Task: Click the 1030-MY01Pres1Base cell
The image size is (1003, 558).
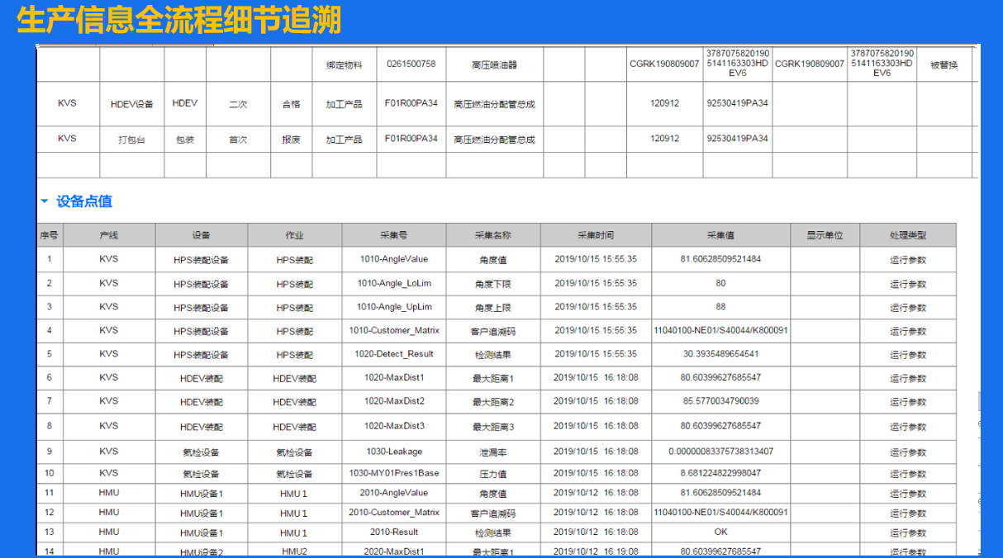Action: 393,473
